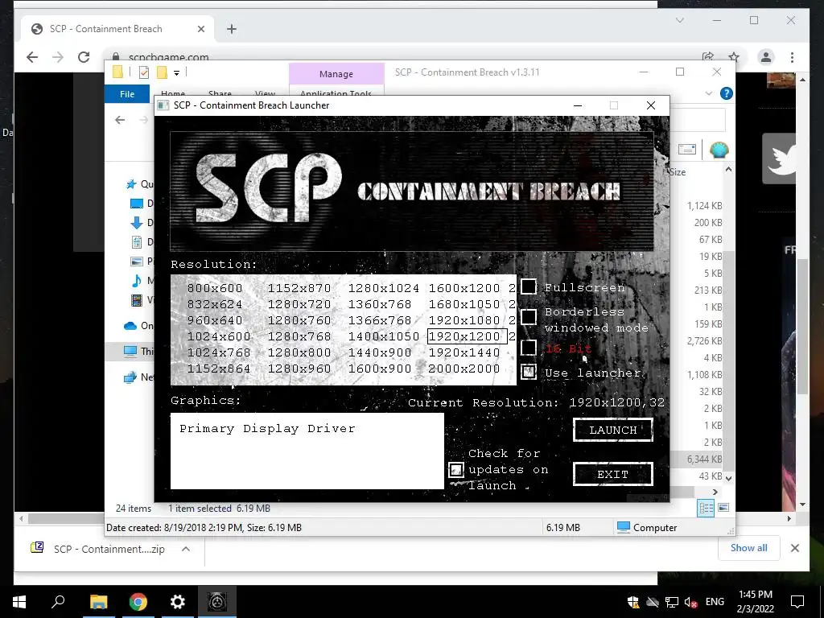Open the File tab in File Explorer
Screen dimensions: 824x618
coord(127,94)
